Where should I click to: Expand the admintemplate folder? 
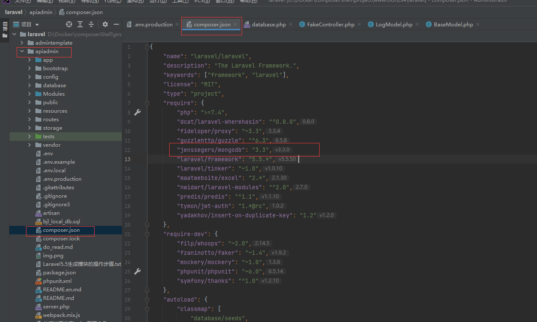(x=22, y=43)
